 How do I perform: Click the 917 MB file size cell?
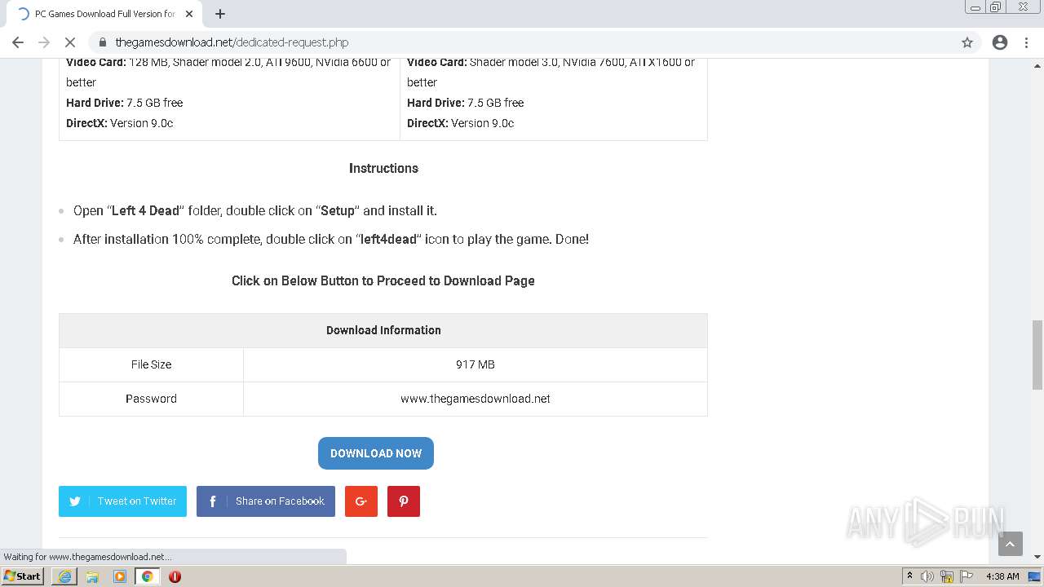(x=476, y=364)
